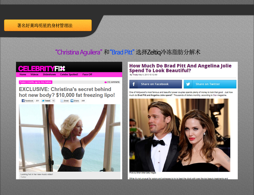Click the Facebook f logo in share bar
Viewport: 254px width, 195px height.
tap(134, 84)
